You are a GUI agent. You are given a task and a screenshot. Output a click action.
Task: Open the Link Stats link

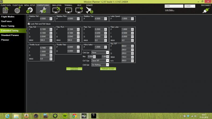[x=170, y=10]
